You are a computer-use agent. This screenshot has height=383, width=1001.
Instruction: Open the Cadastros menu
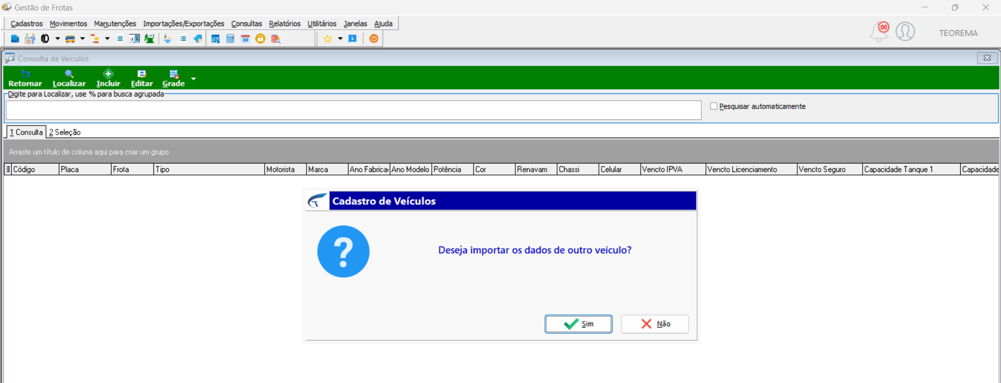click(x=27, y=23)
